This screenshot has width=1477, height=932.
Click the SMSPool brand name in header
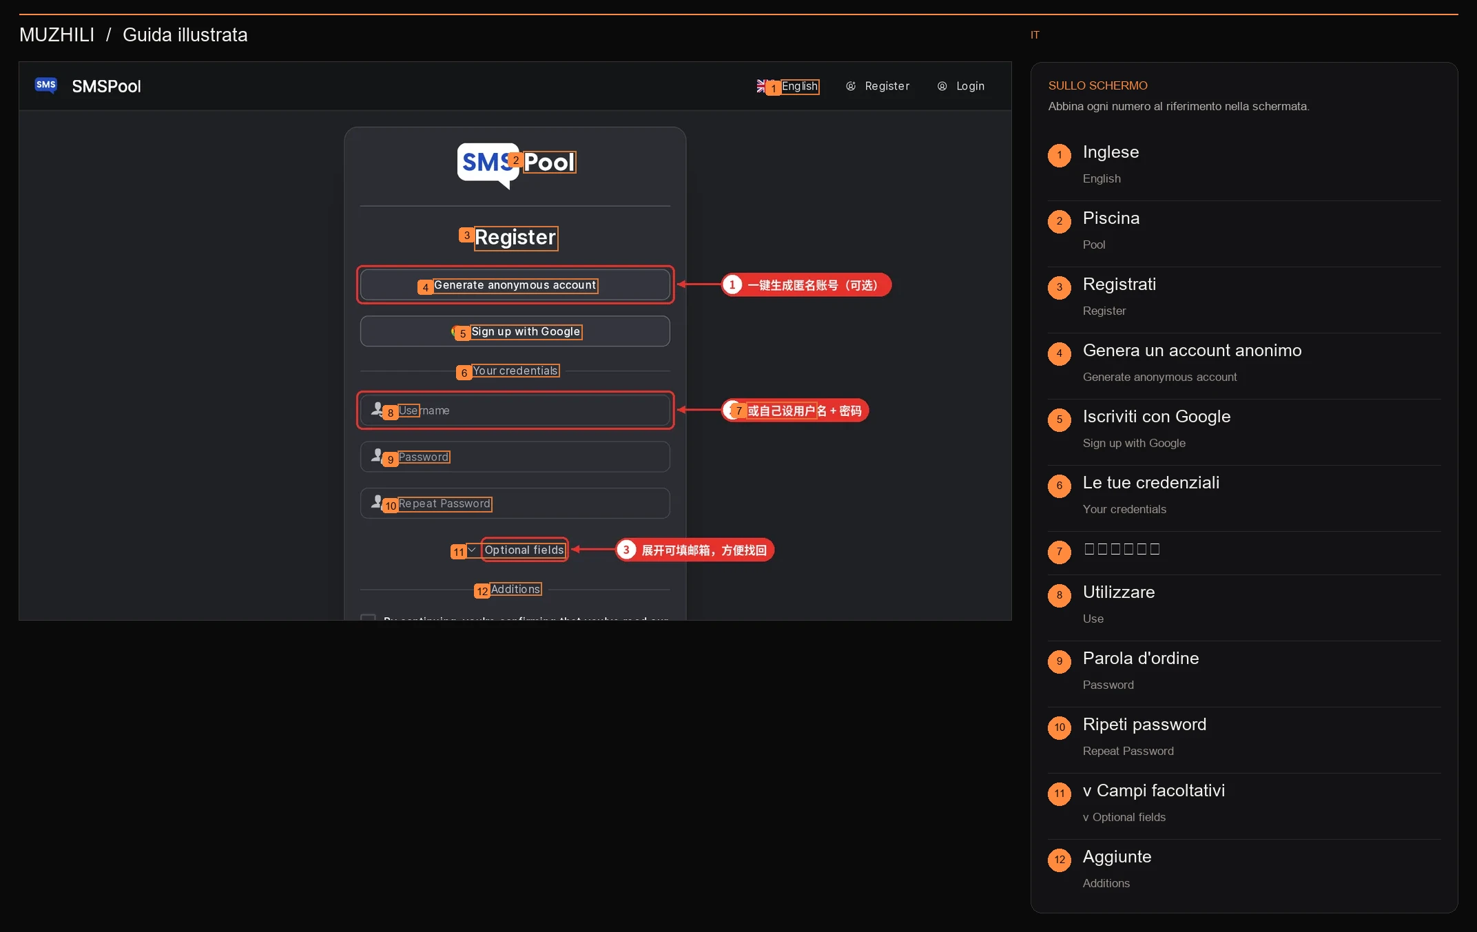click(106, 86)
